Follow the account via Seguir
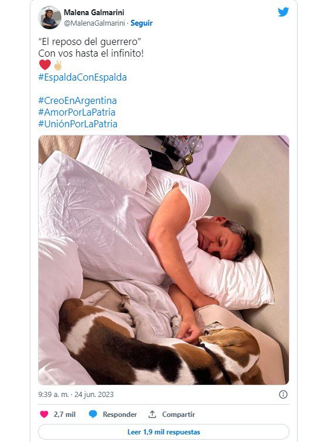Screen dimensions: 314x442 [142, 23]
